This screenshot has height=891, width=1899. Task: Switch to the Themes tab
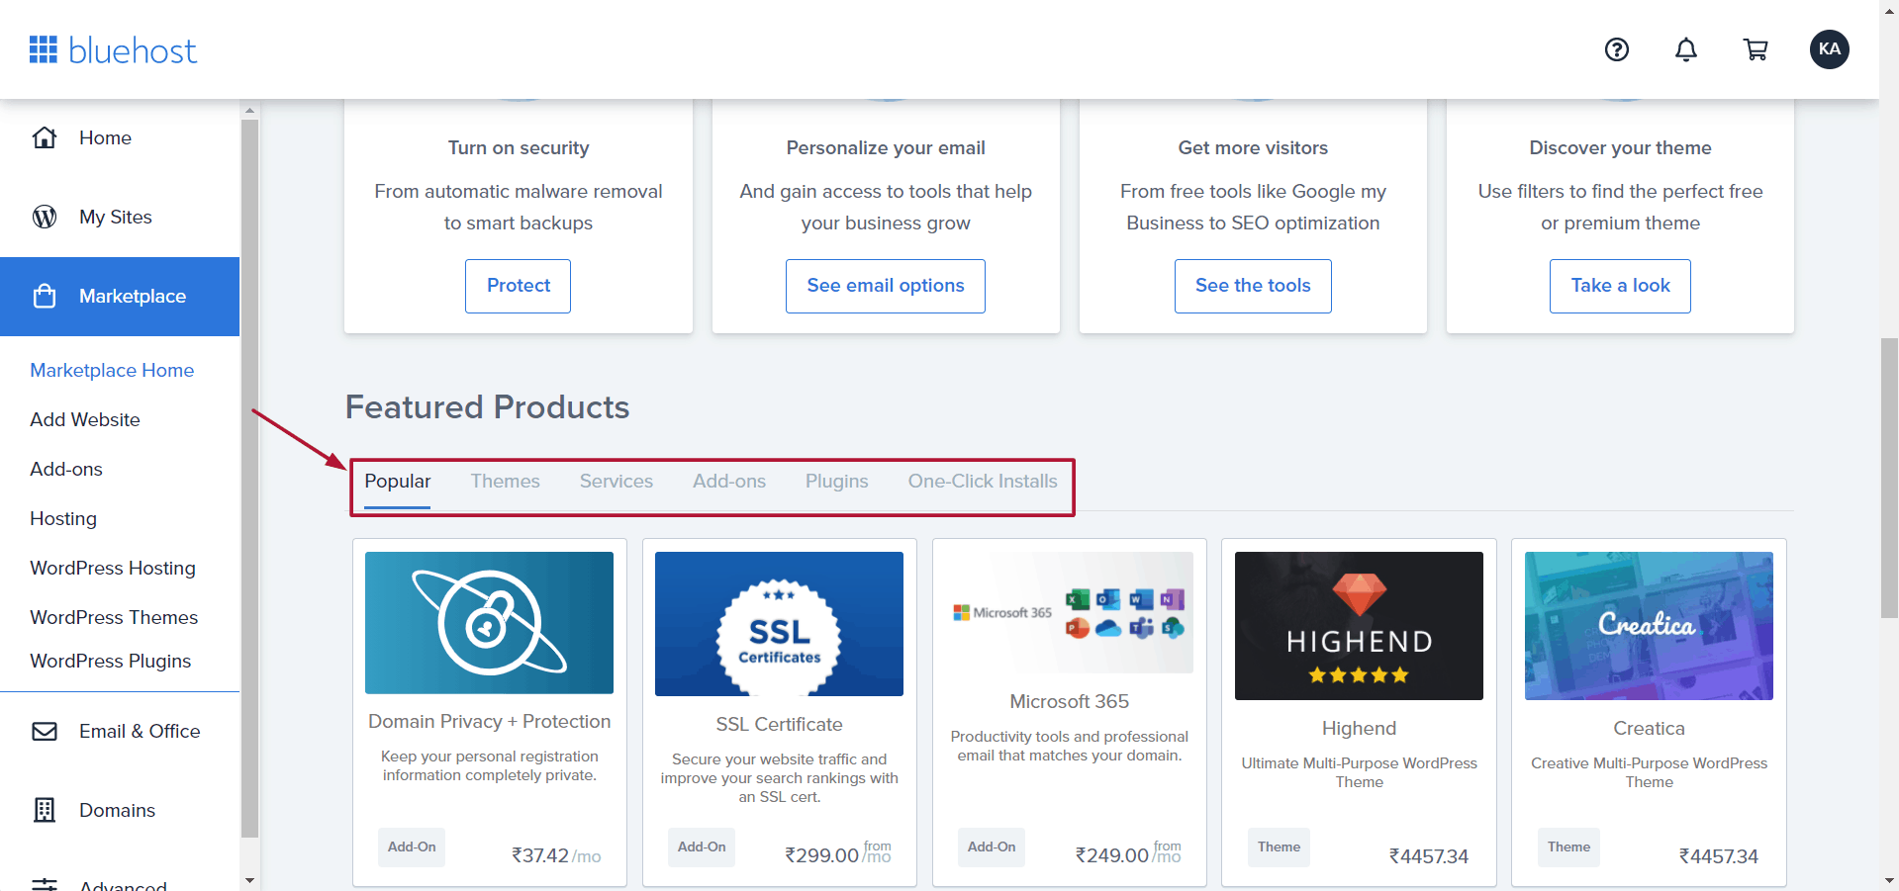[505, 482]
